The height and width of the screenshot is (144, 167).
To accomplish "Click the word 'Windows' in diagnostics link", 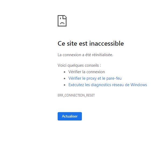I will [x=139, y=85].
